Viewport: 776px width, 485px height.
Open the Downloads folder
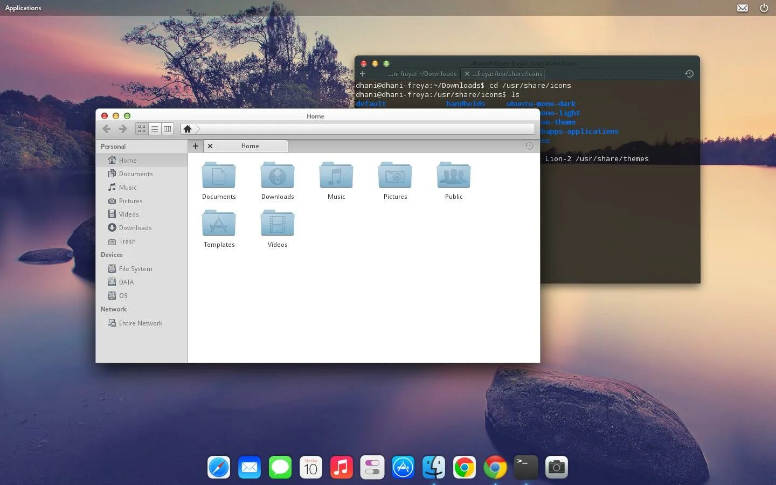pyautogui.click(x=278, y=181)
